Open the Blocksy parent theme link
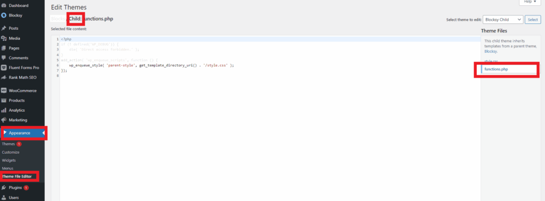The width and height of the screenshot is (545, 201). [x=490, y=51]
